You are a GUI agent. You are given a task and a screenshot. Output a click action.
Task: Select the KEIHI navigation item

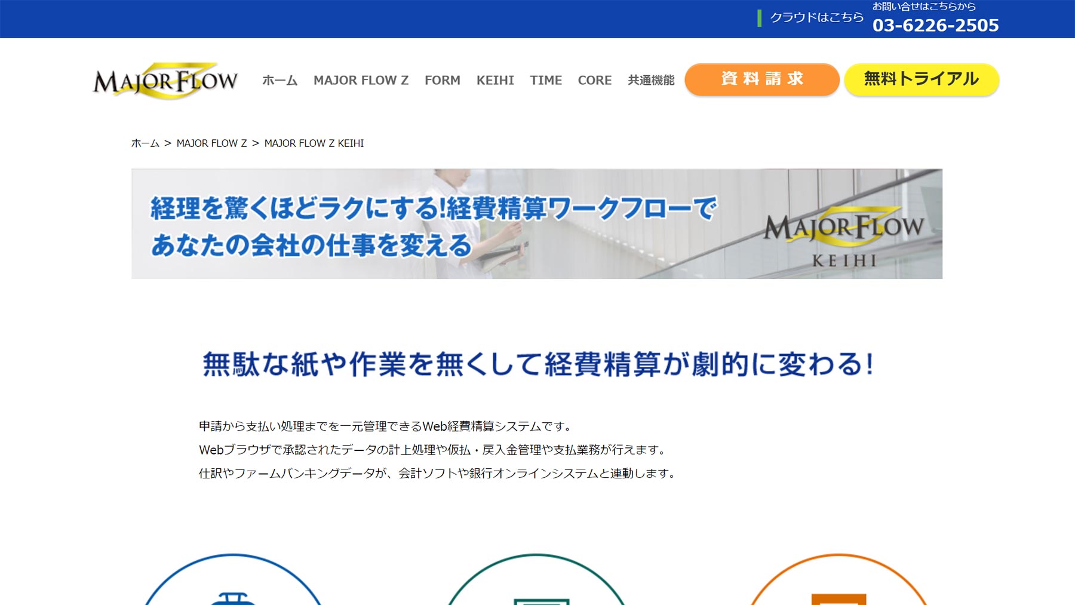[495, 80]
